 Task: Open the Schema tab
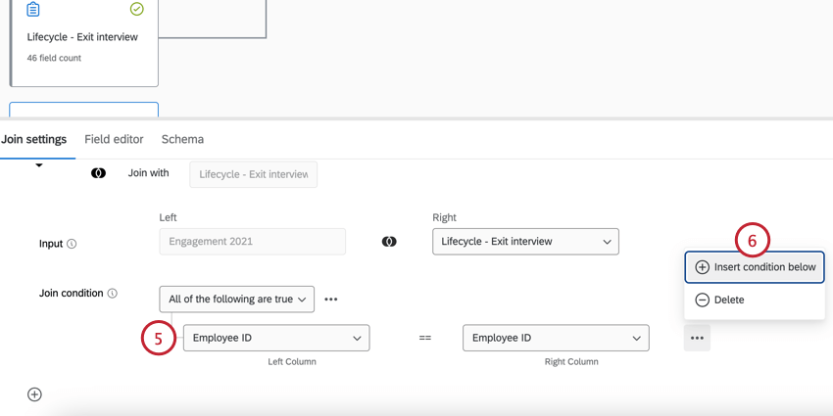182,139
